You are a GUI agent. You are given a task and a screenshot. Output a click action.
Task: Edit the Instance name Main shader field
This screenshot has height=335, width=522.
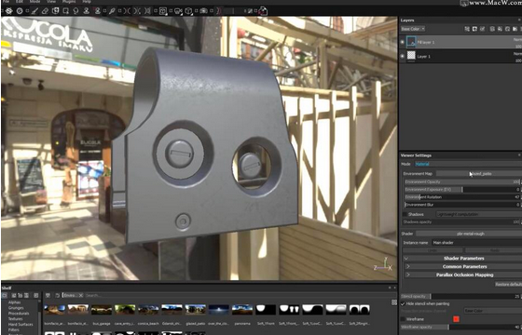point(476,243)
